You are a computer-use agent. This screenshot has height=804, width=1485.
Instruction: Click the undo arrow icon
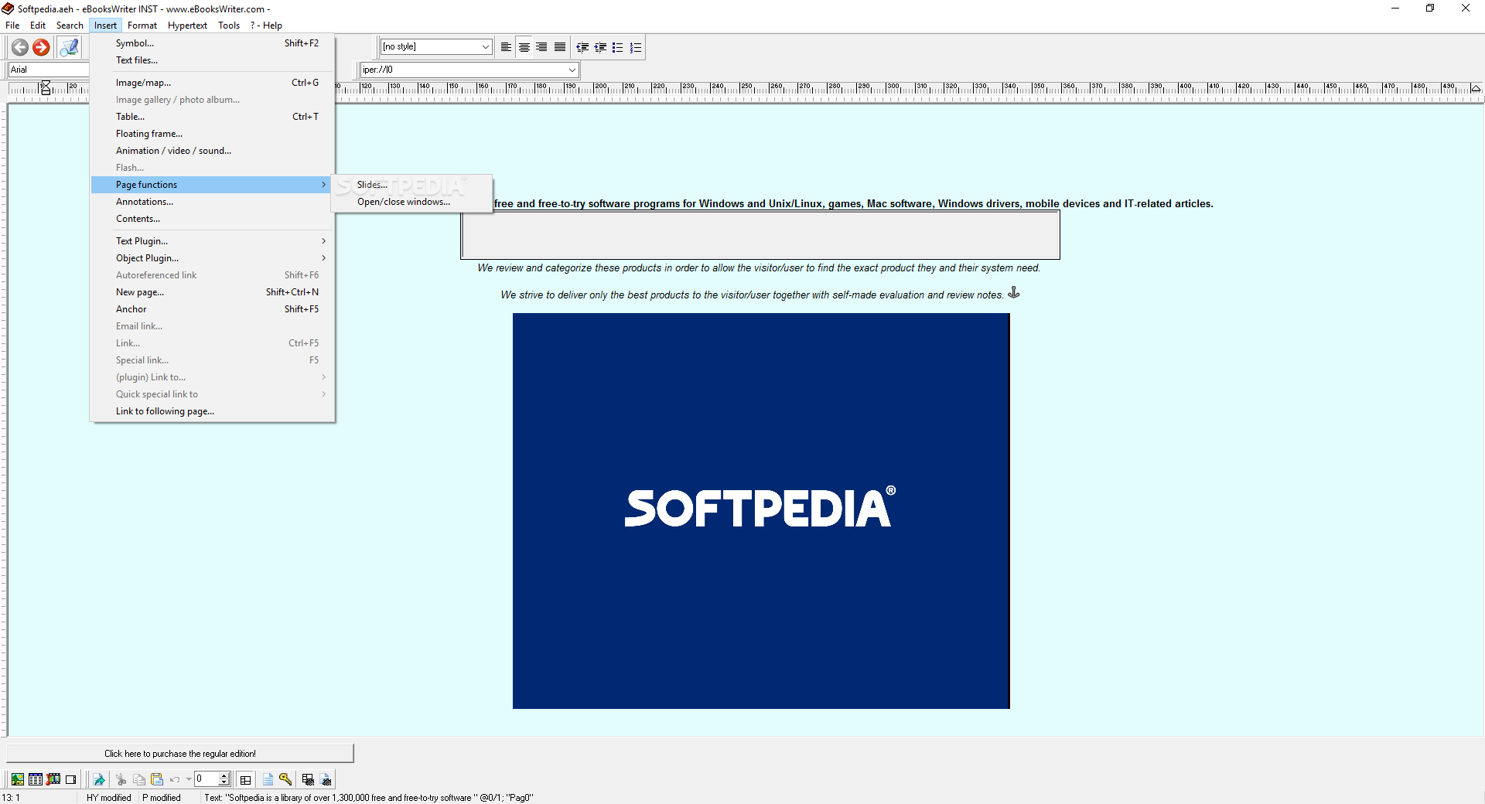click(x=175, y=779)
